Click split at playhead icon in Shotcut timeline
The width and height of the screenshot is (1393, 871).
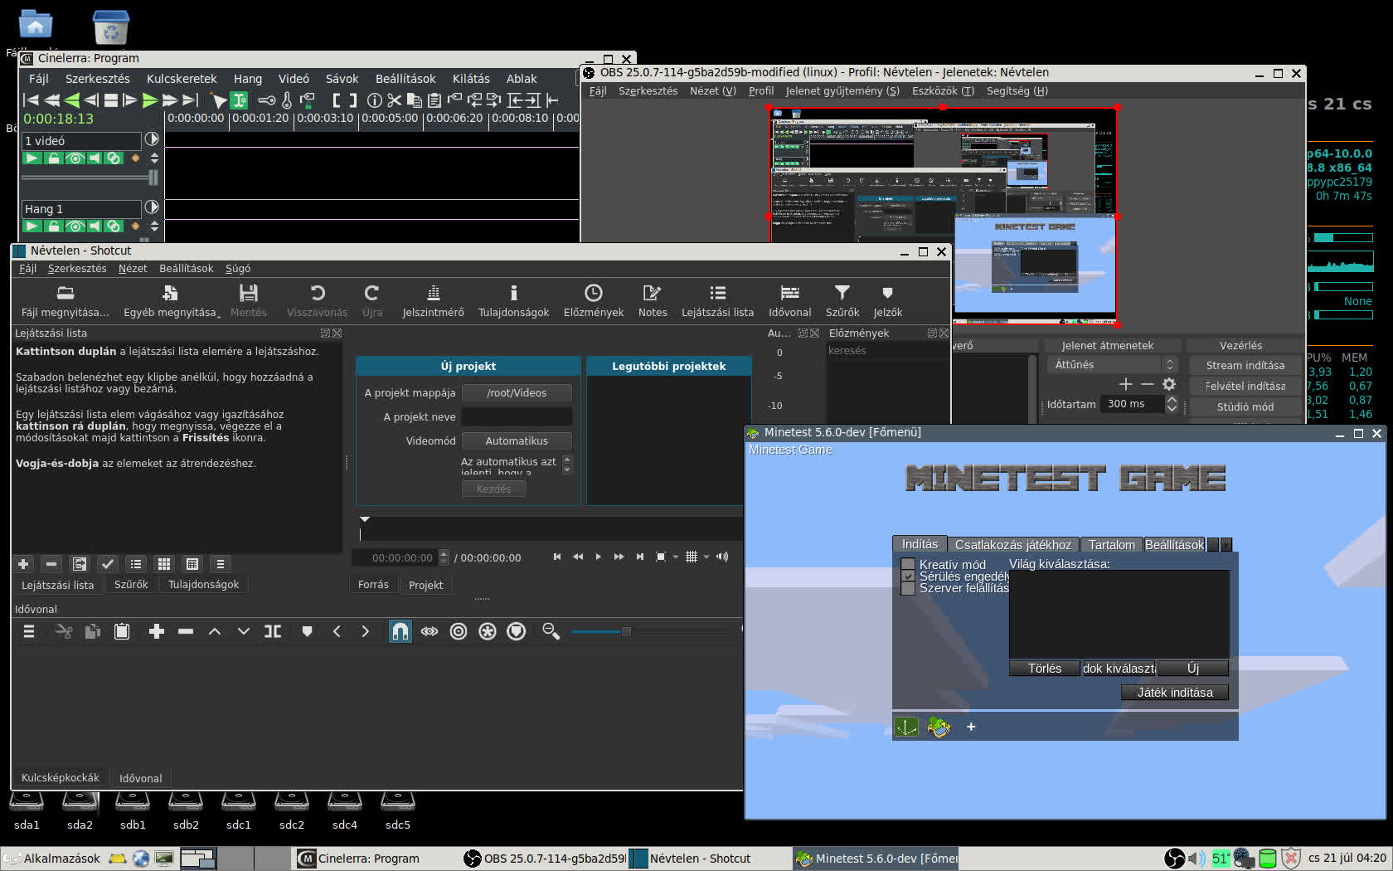[272, 632]
